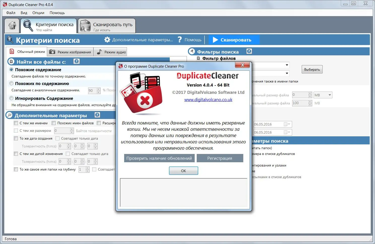Click empty text box in About dialog

pyautogui.click(x=184, y=192)
